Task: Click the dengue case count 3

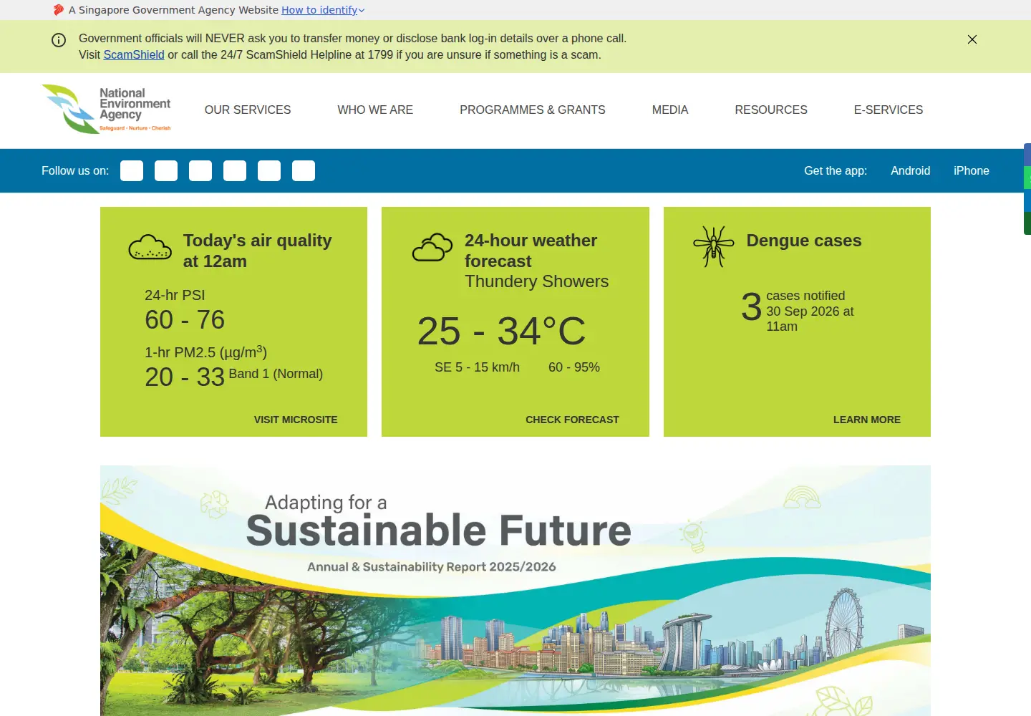Action: pos(751,307)
